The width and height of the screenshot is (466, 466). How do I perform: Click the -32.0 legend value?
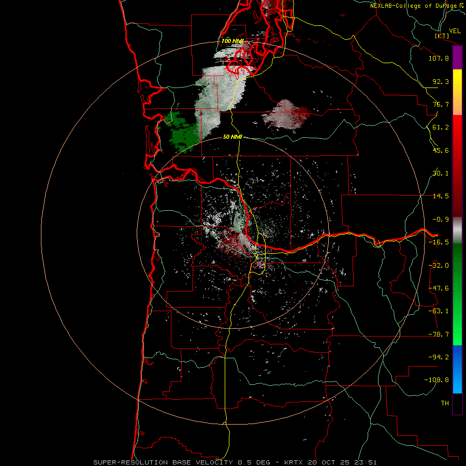439,266
